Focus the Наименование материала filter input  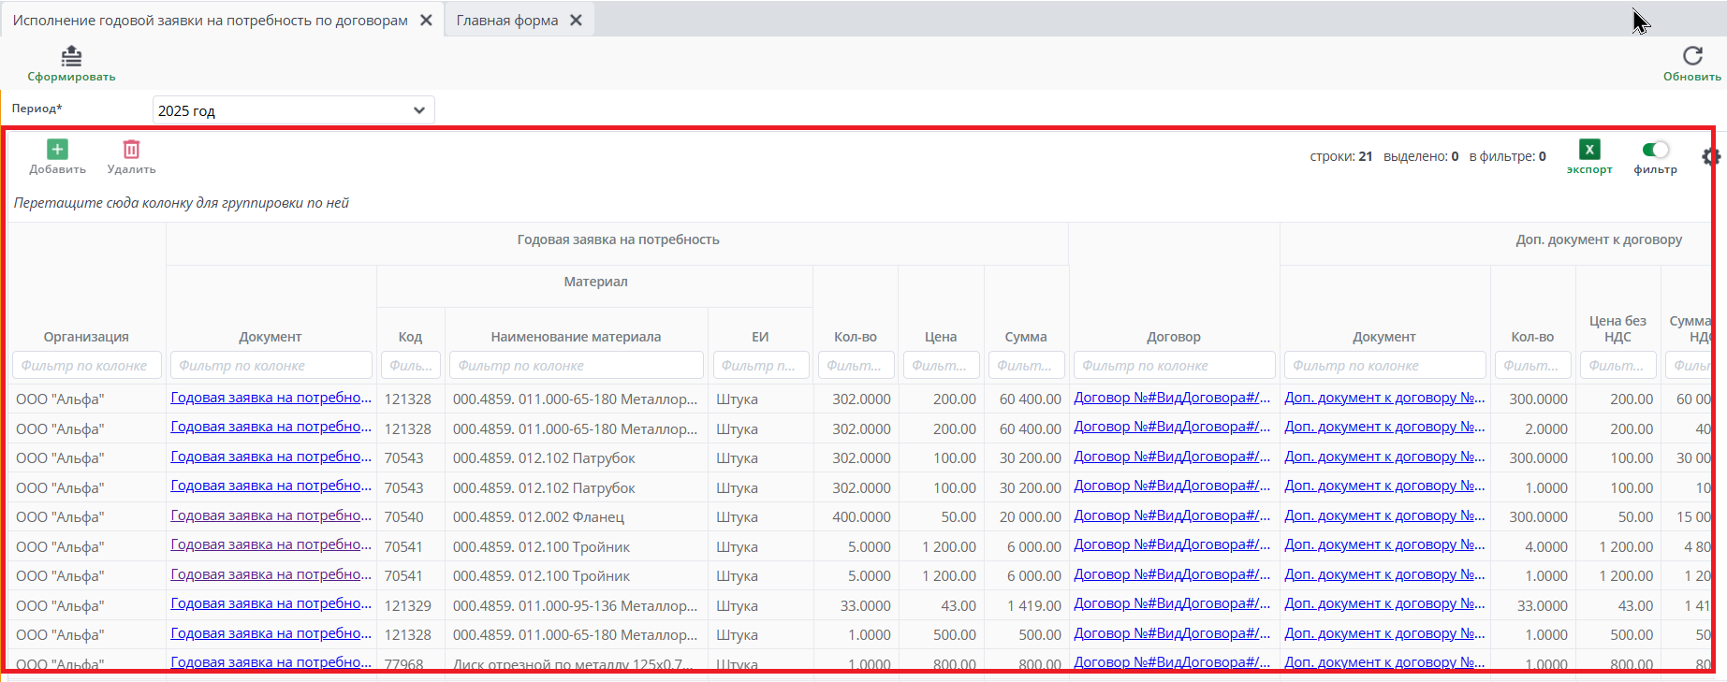tap(576, 366)
